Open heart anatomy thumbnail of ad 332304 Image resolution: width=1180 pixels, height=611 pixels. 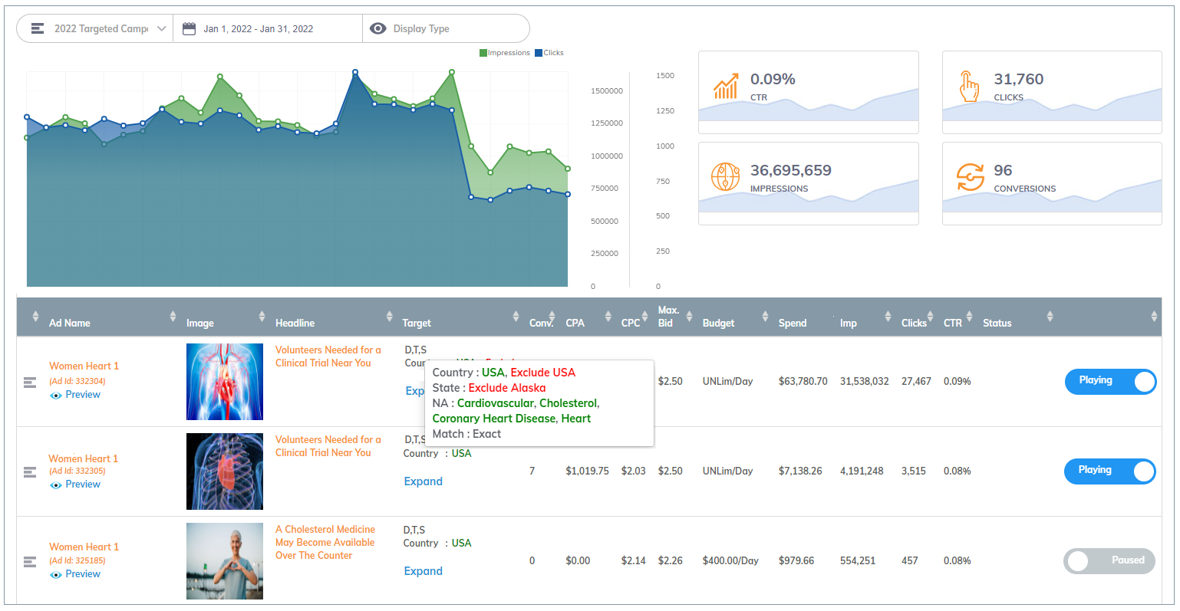[x=225, y=382]
